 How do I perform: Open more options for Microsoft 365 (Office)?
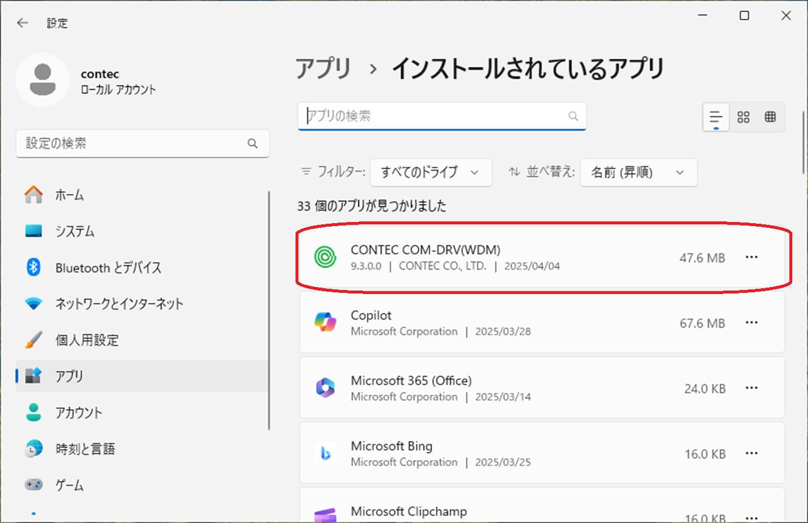tap(752, 388)
